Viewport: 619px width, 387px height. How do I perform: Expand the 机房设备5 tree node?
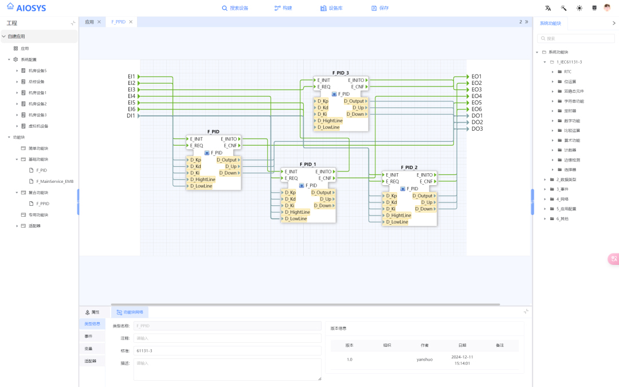coord(17,71)
